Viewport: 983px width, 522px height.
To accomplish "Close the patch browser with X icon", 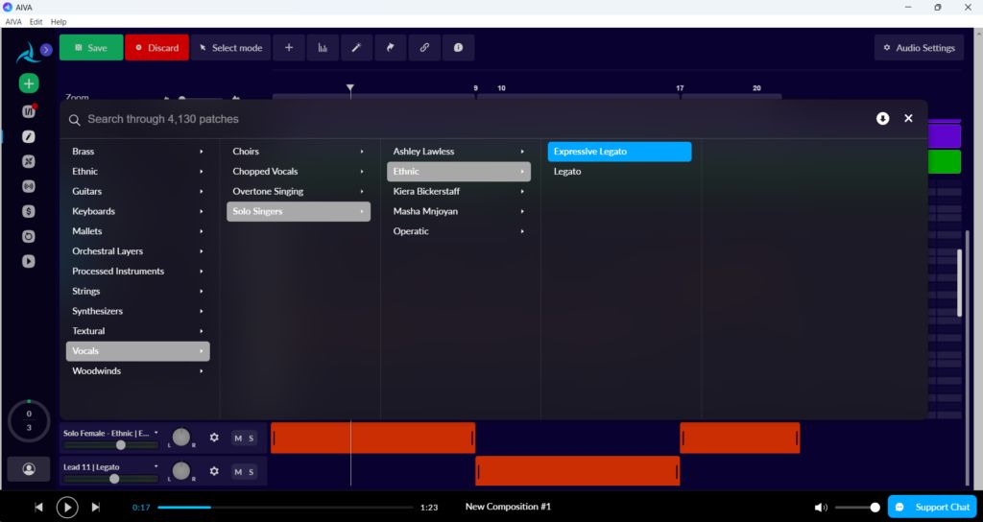I will pos(908,118).
